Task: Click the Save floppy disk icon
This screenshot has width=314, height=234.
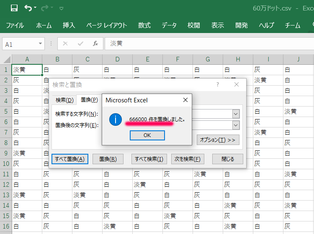Action: [x=14, y=8]
